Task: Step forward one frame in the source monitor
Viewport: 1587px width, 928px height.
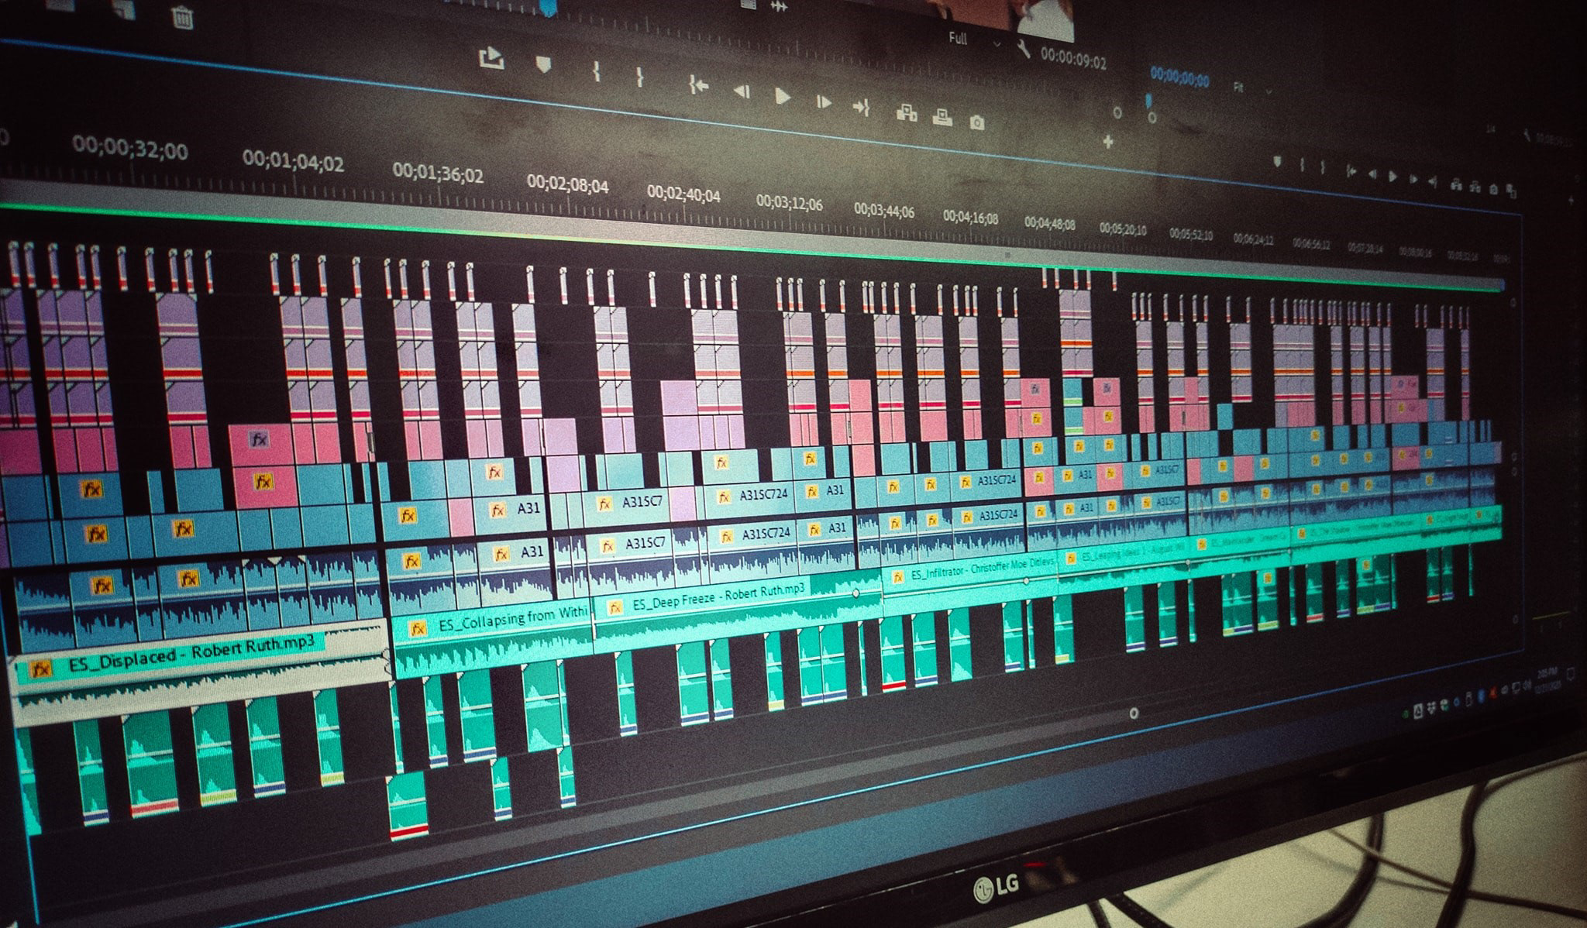Action: [823, 101]
